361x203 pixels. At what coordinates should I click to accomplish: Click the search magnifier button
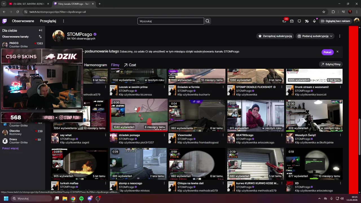pyautogui.click(x=208, y=21)
